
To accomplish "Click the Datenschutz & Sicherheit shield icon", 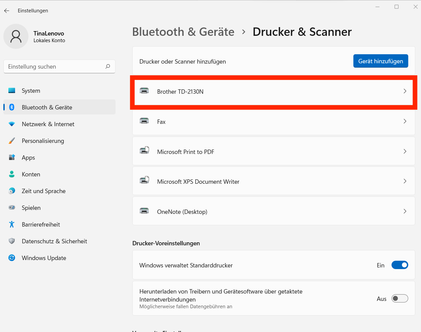I will click(12, 241).
